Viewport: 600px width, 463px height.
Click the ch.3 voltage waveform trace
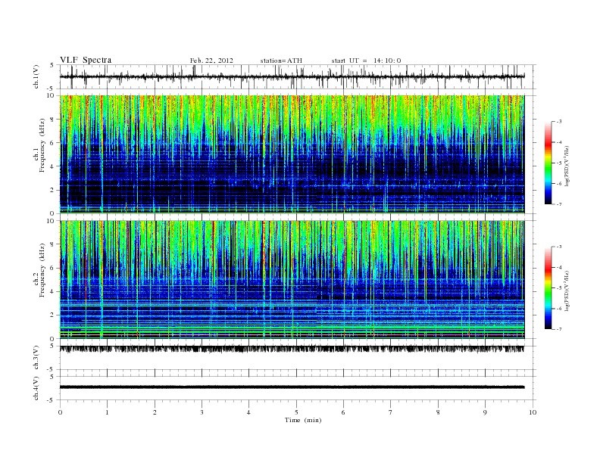click(x=292, y=349)
